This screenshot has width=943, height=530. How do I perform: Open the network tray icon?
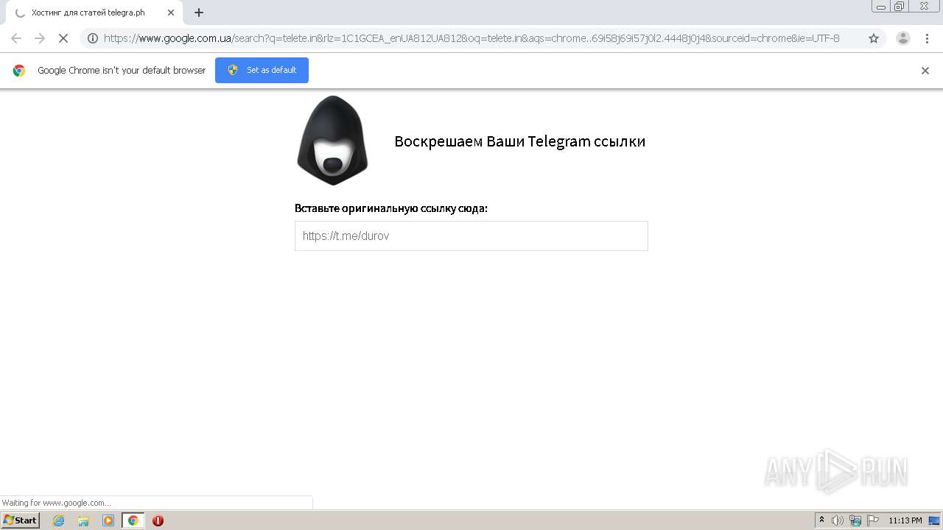pos(855,520)
